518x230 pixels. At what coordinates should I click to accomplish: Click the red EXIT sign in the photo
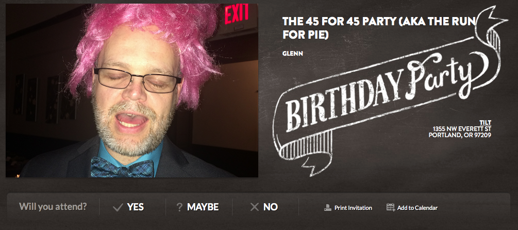237,14
